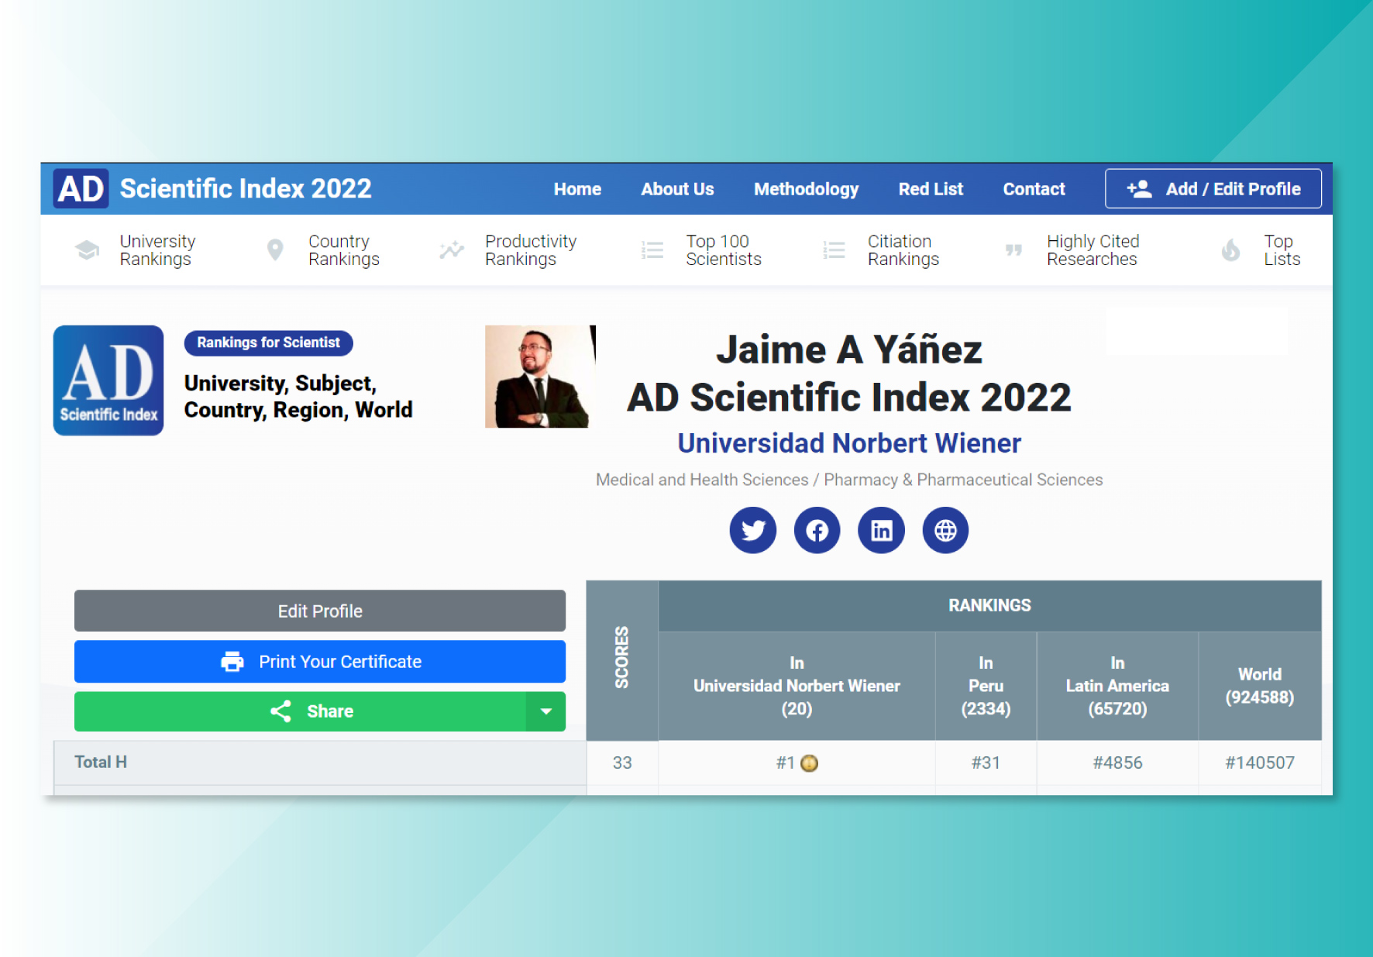Click the World ranking value #140507

point(1260,763)
